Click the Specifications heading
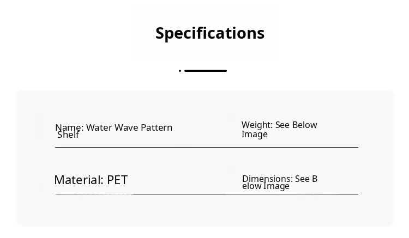The height and width of the screenshot is (238, 409). pos(210,33)
